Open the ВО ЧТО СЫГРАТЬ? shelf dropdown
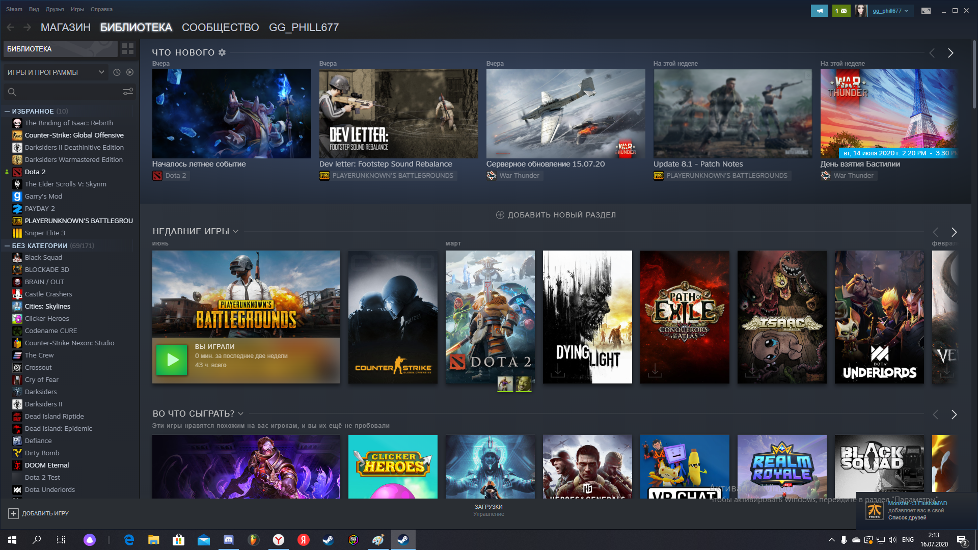This screenshot has width=978, height=550. click(x=240, y=414)
